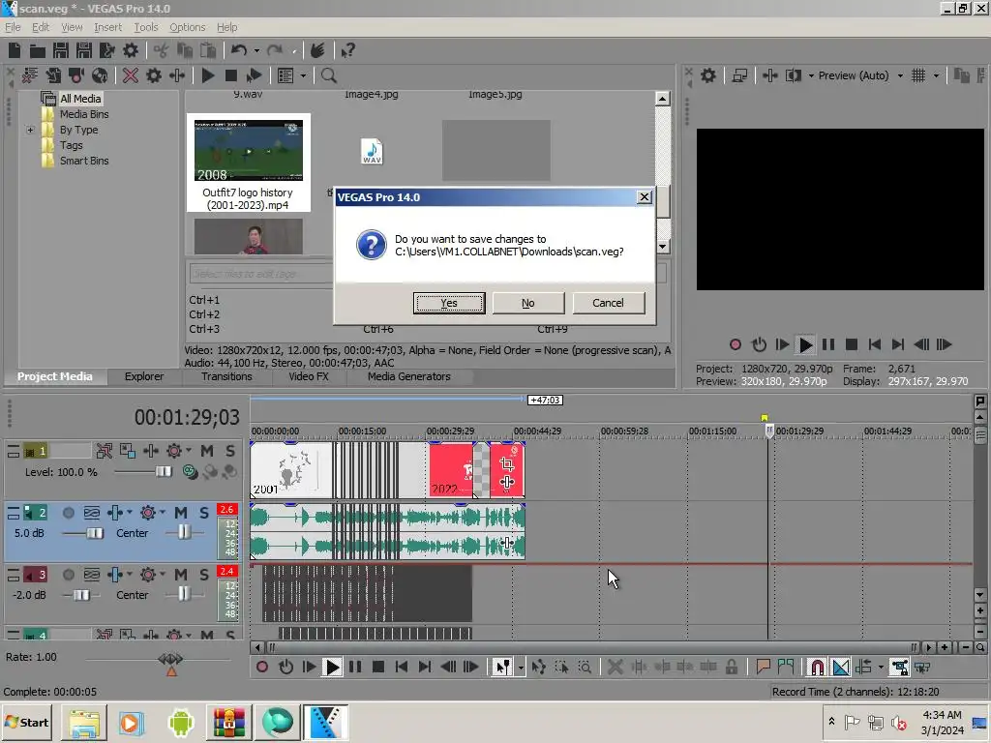The image size is (991, 743).
Task: Switch to the Transitions tab
Action: (x=226, y=376)
